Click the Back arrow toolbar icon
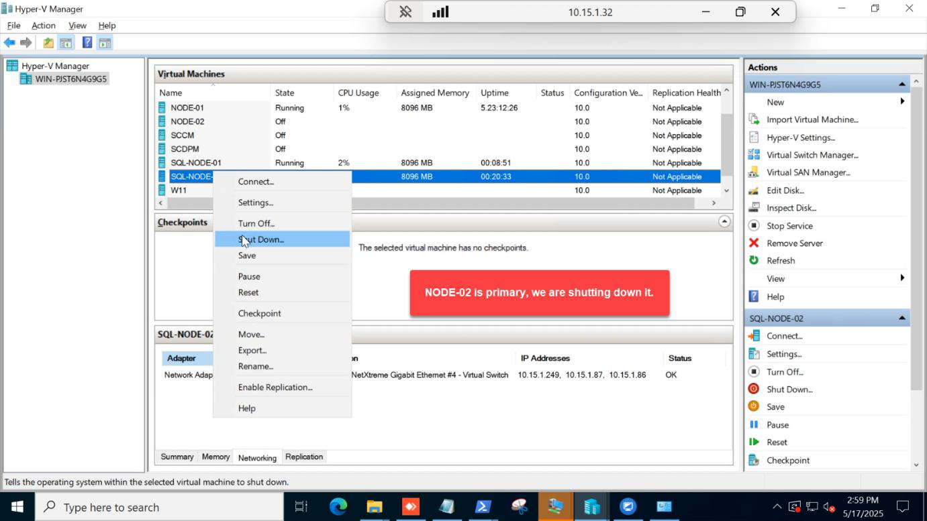The height and width of the screenshot is (521, 927). click(x=9, y=43)
